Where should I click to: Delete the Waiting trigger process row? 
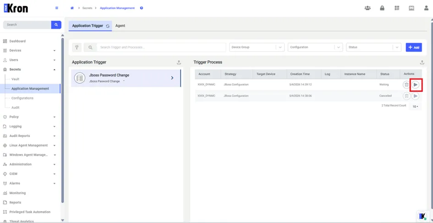pyautogui.click(x=406, y=85)
